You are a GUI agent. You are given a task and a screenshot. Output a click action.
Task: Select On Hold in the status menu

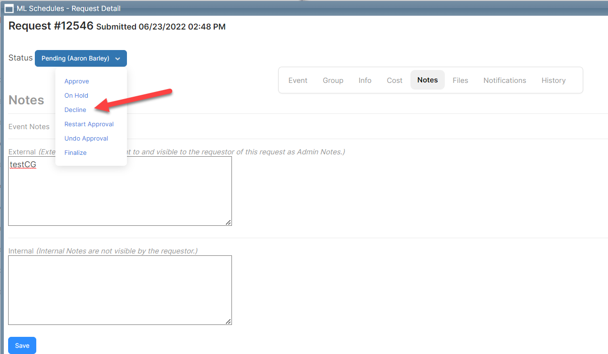pyautogui.click(x=76, y=96)
